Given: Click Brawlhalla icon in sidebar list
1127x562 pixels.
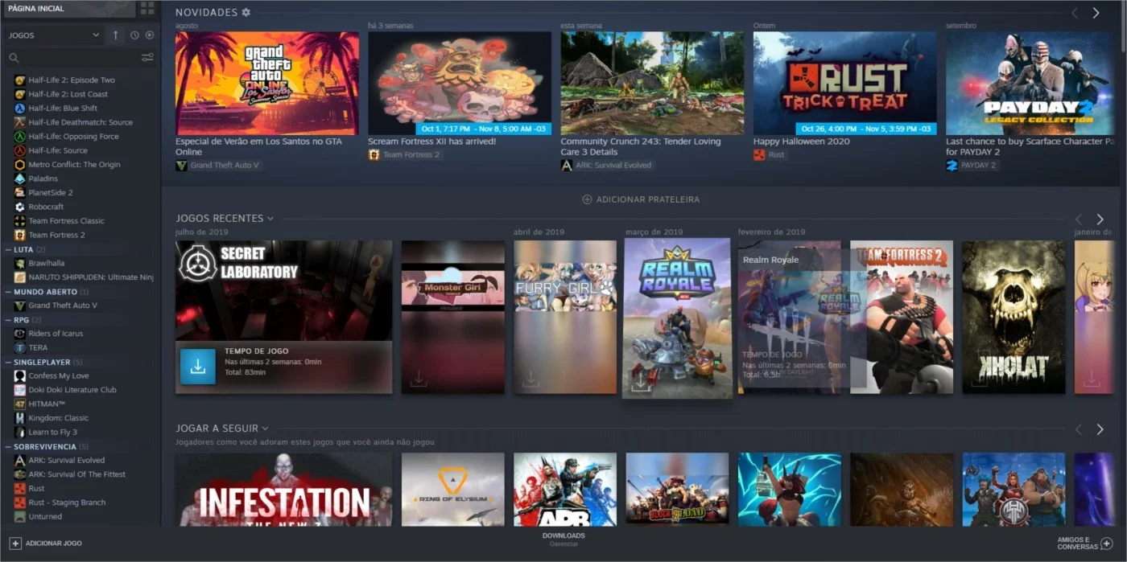Looking at the screenshot, I should point(20,263).
